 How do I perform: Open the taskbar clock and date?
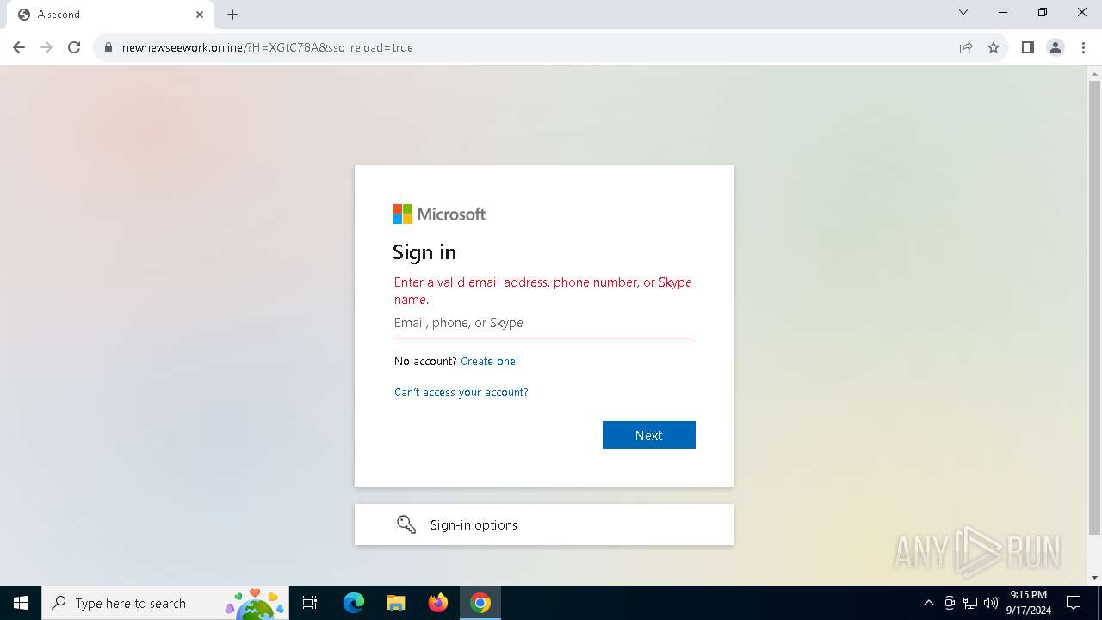coord(1028,603)
